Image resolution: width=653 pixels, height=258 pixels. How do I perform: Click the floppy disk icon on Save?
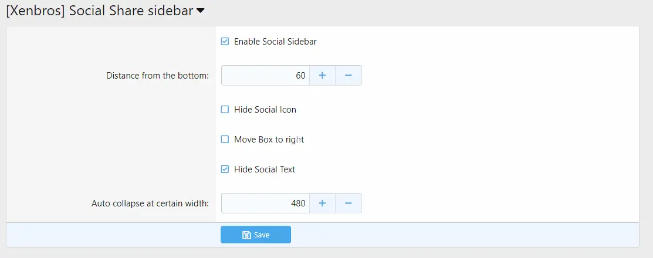(x=246, y=235)
